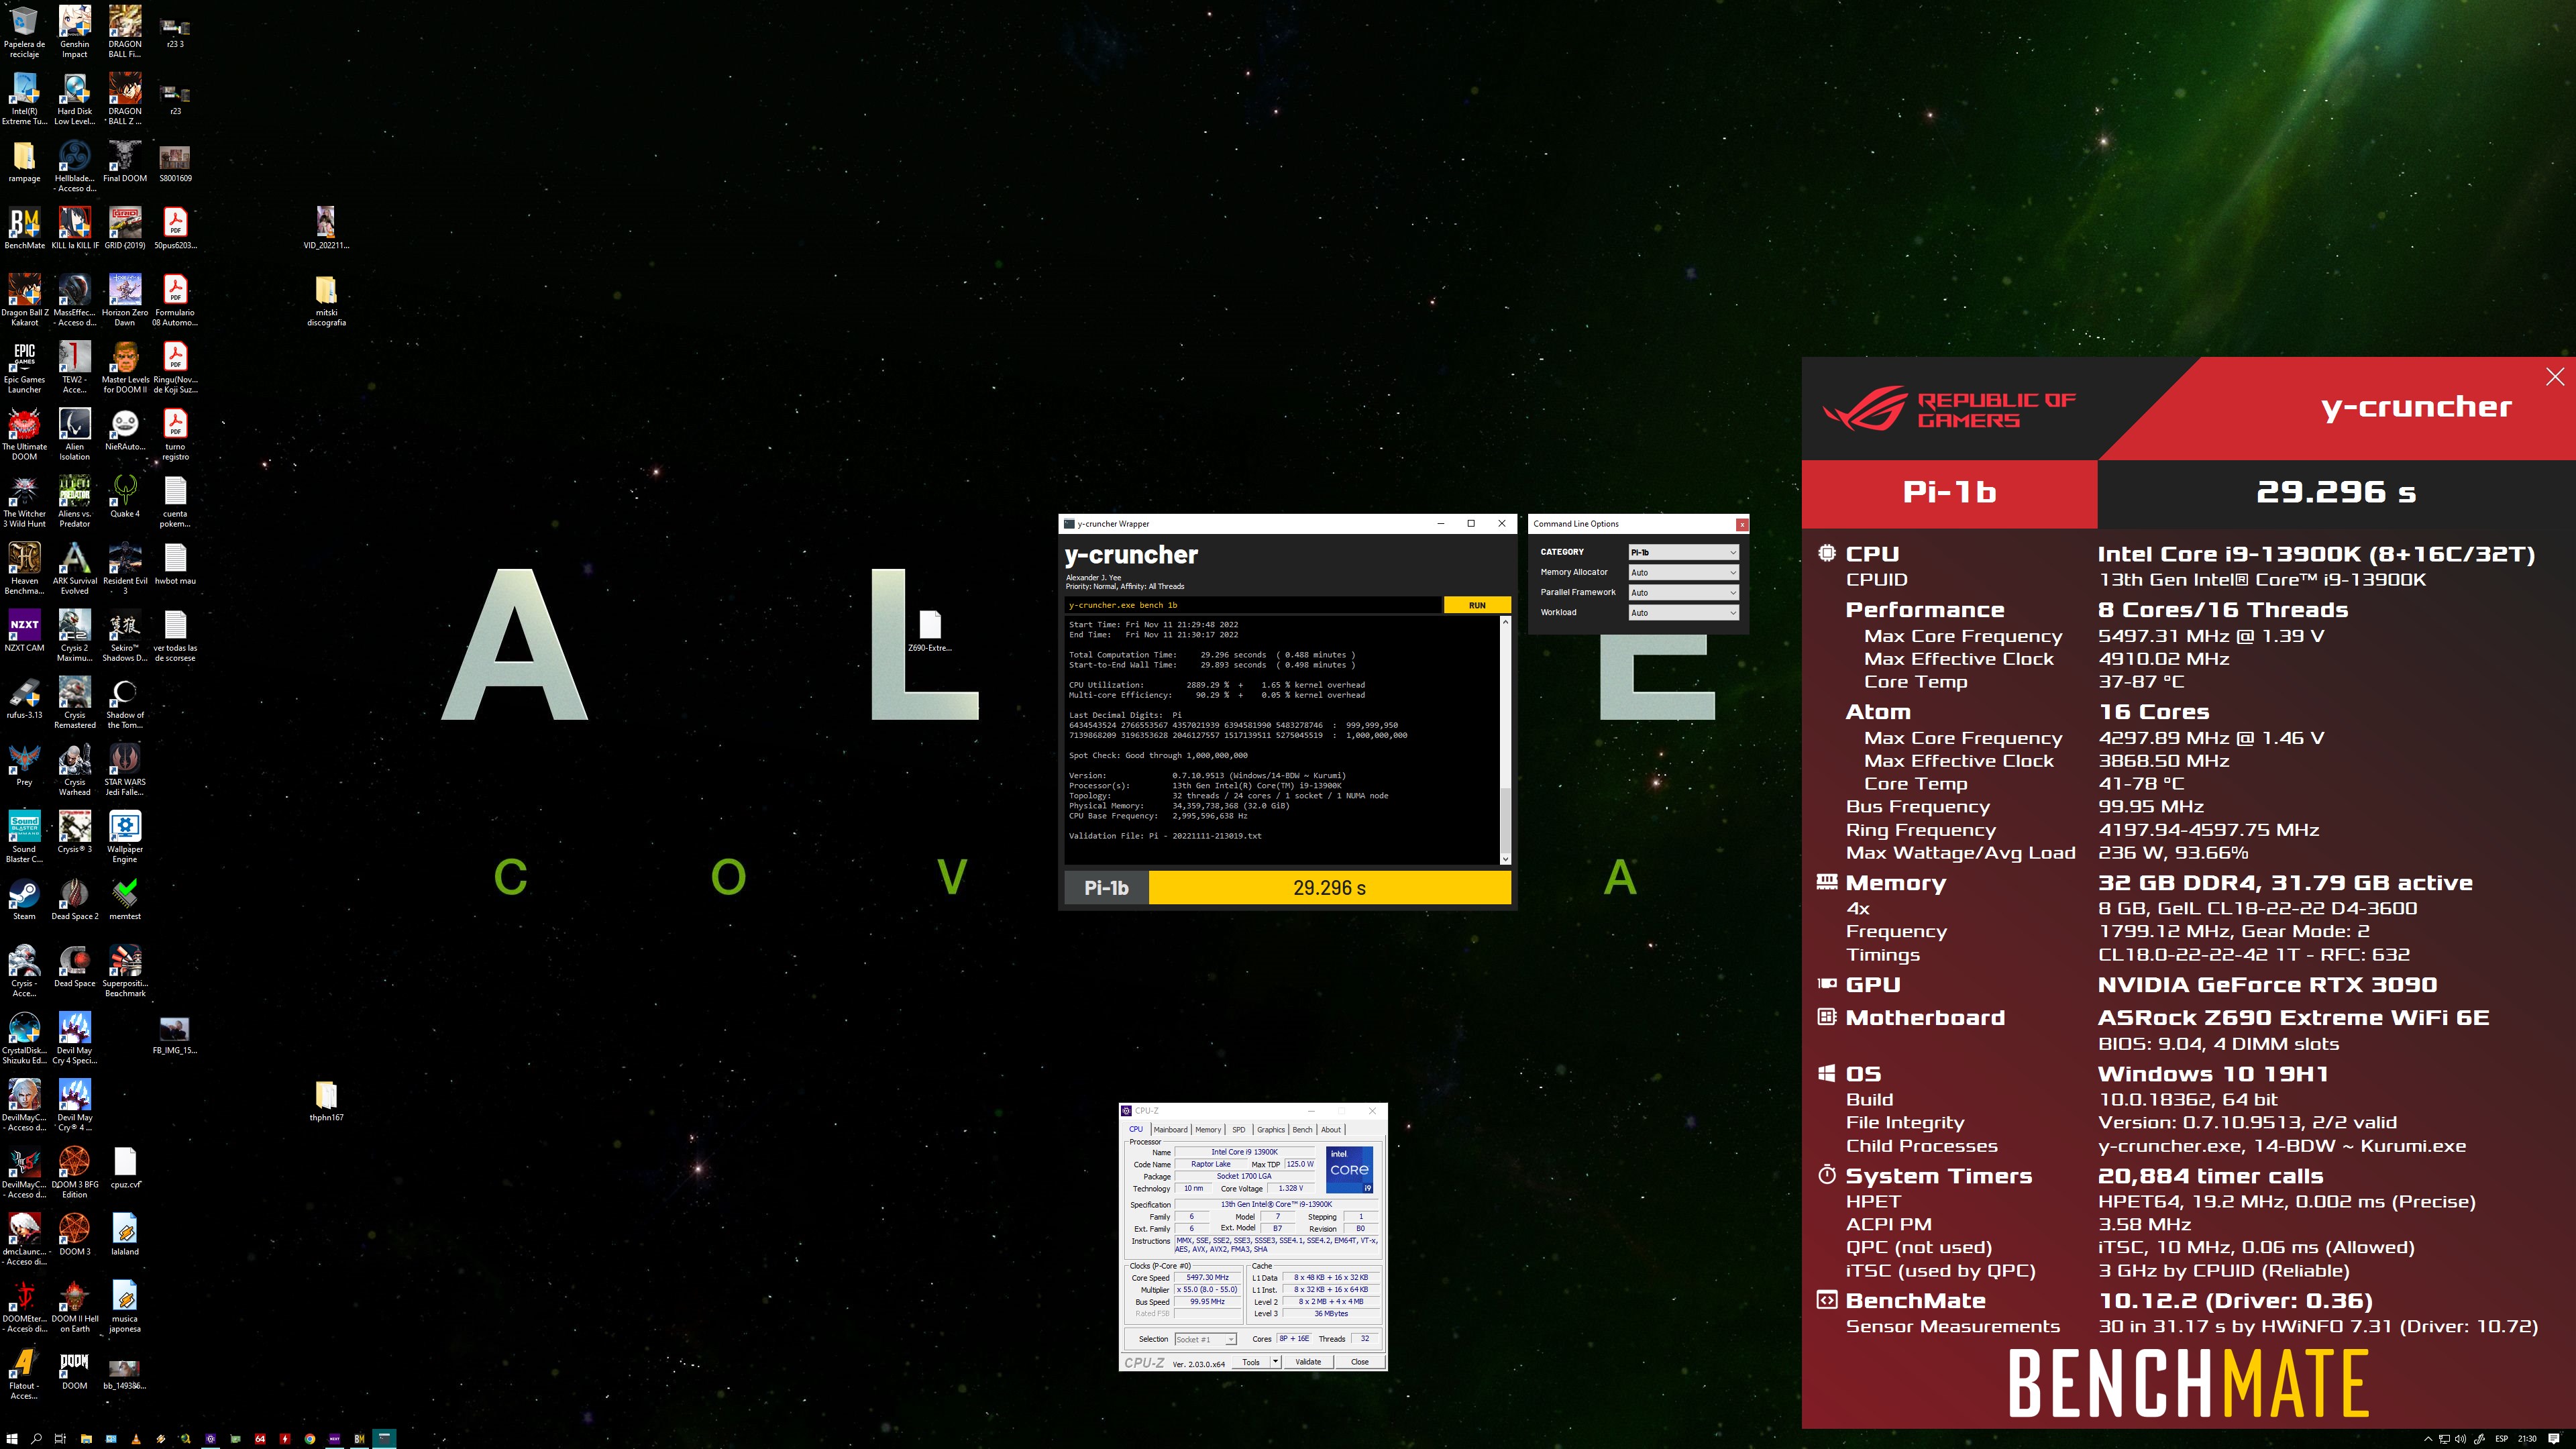
Task: Open File Explorer from the taskbar
Action: (x=86, y=1438)
